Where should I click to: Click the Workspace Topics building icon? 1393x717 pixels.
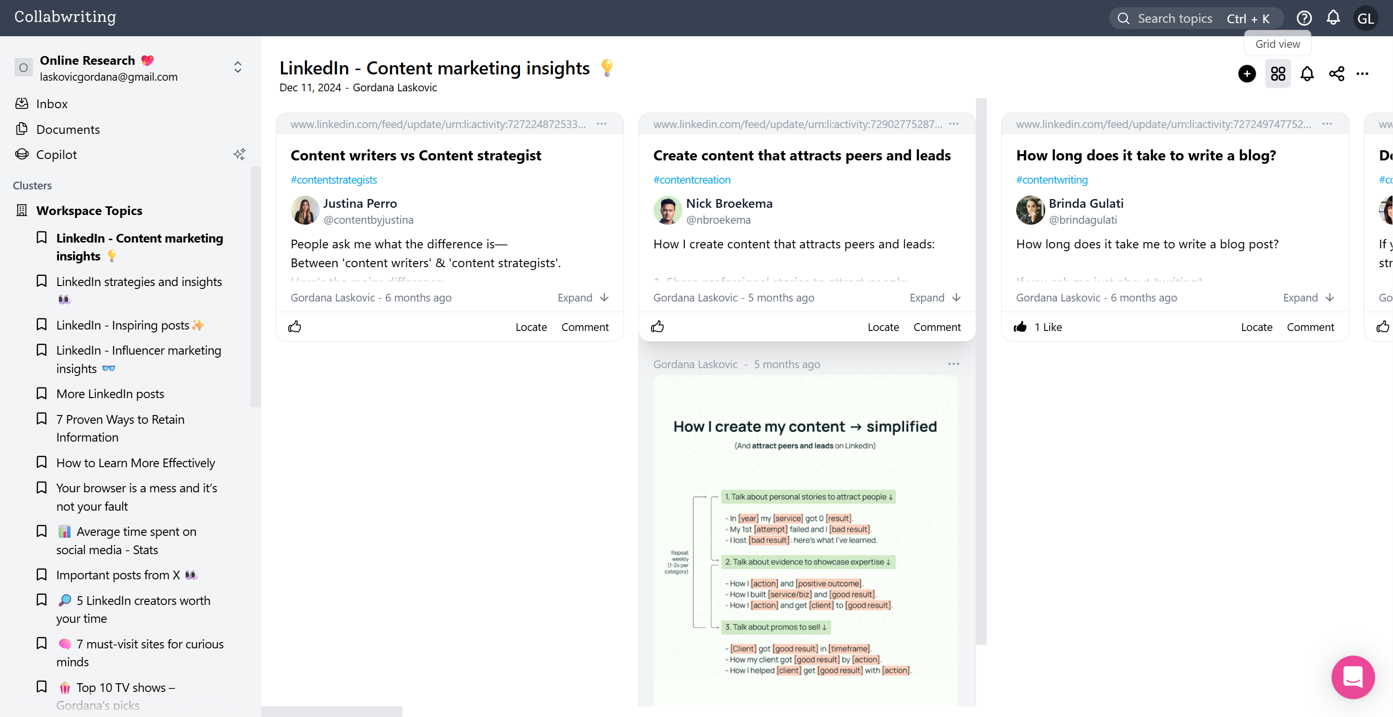[x=22, y=210]
